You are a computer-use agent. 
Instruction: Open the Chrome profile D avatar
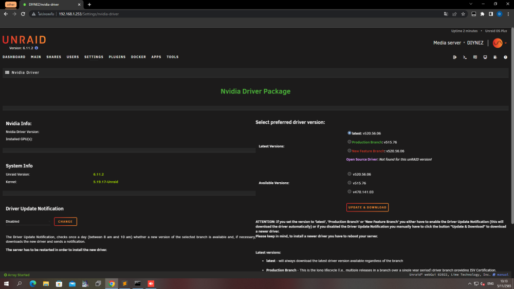500,14
